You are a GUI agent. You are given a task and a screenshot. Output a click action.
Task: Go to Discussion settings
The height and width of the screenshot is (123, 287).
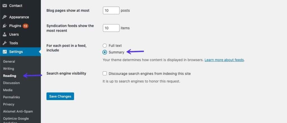(x=11, y=83)
